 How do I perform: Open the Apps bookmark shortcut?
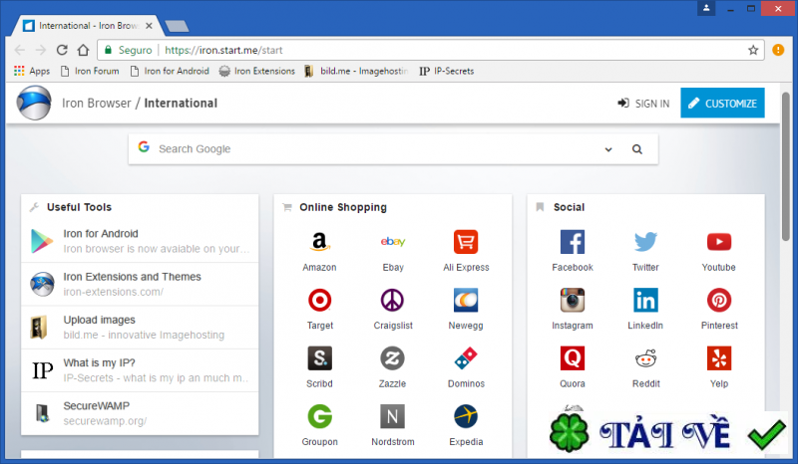click(32, 71)
